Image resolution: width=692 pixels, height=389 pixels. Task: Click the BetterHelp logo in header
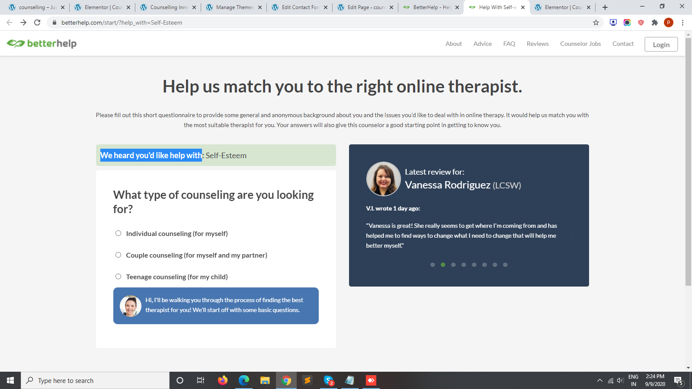[42, 44]
